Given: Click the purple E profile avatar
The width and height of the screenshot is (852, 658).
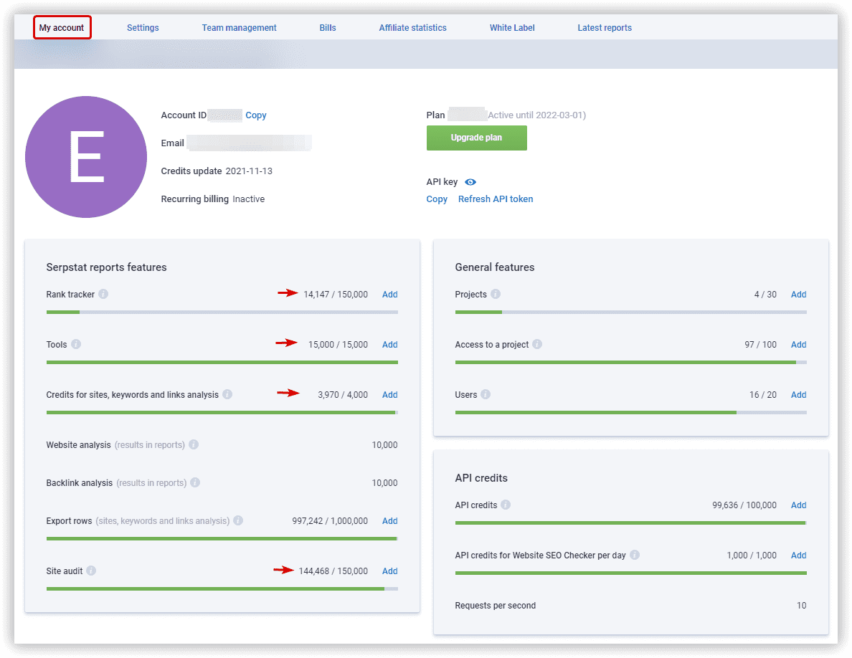Looking at the screenshot, I should (x=86, y=157).
